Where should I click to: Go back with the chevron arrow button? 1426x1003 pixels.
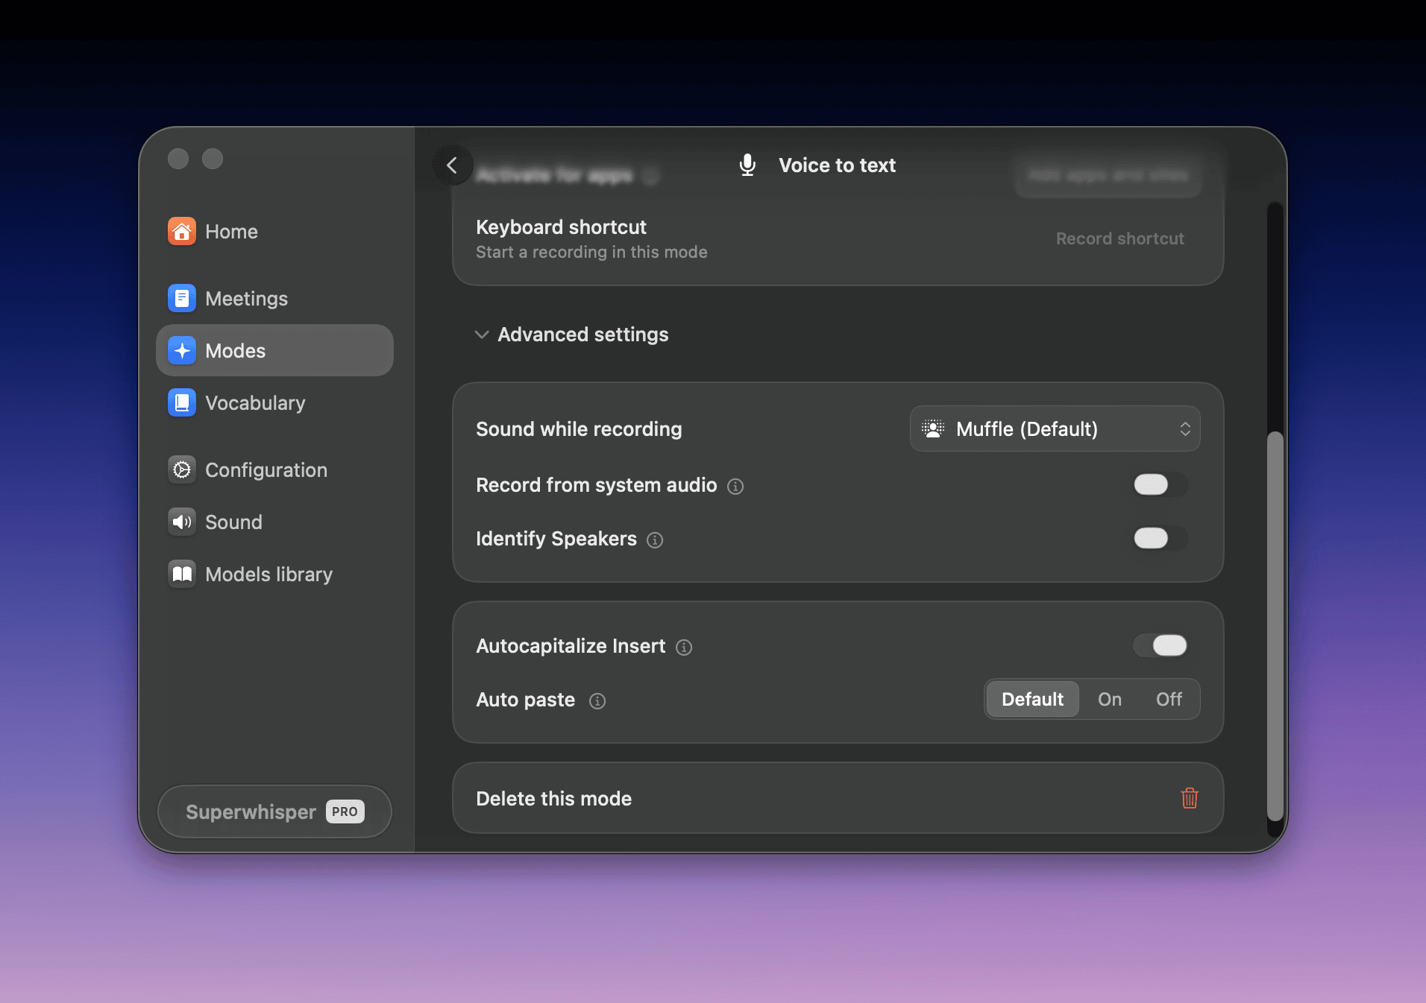(452, 165)
